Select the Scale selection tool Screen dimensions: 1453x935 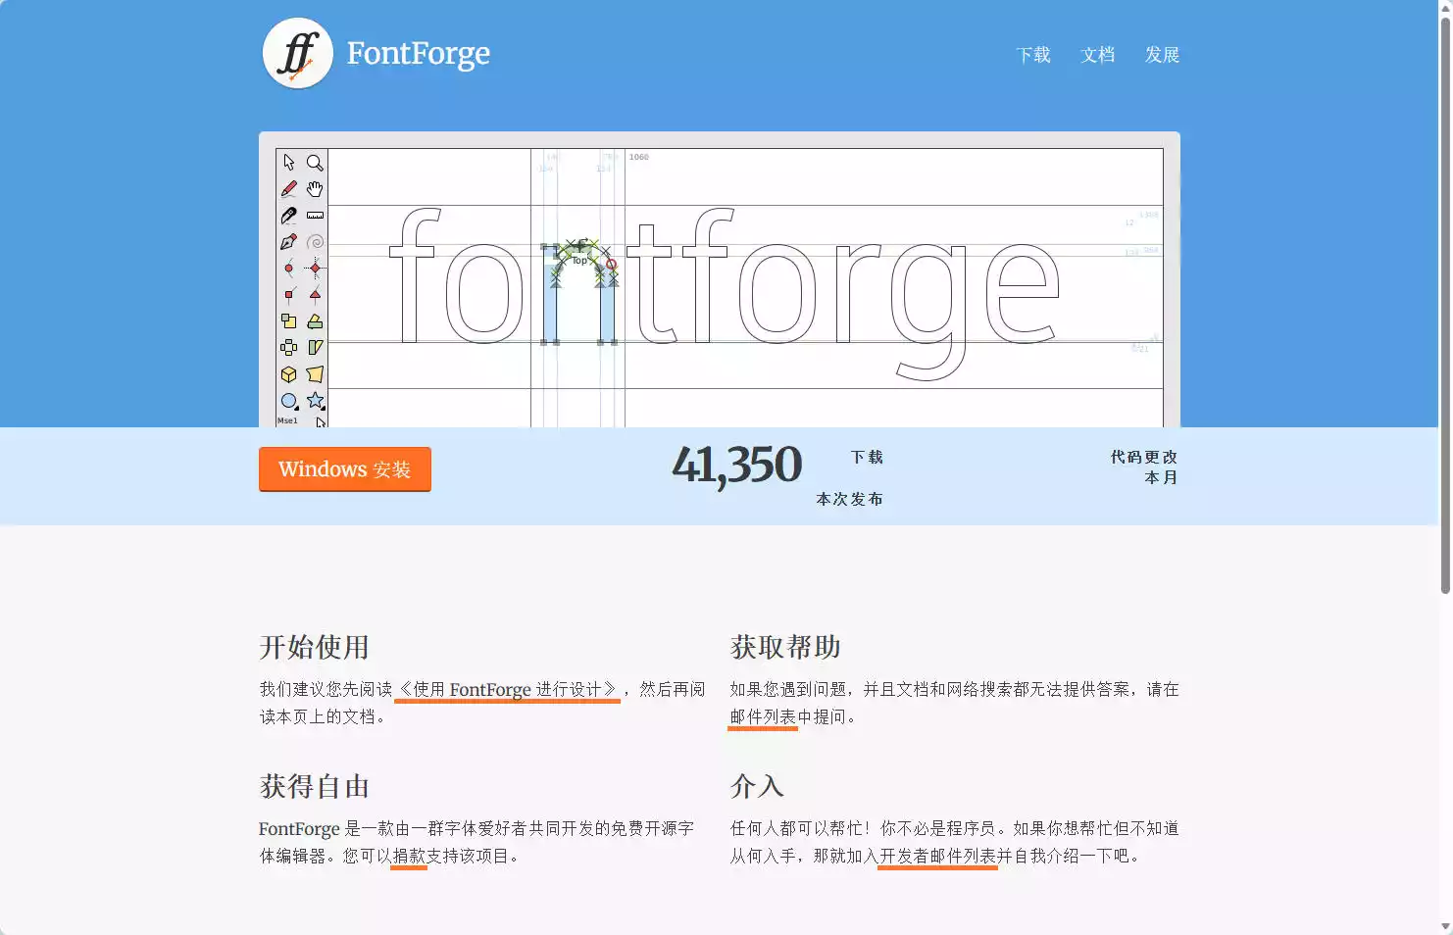point(289,320)
